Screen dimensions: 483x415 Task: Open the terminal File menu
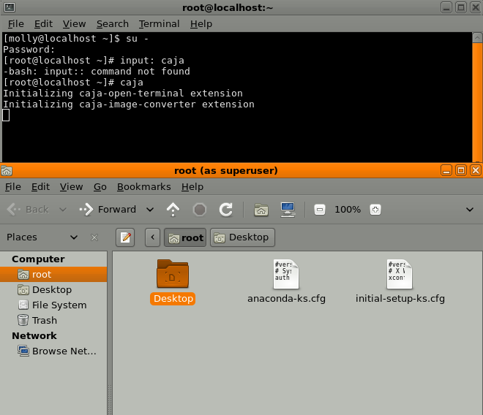pyautogui.click(x=15, y=23)
